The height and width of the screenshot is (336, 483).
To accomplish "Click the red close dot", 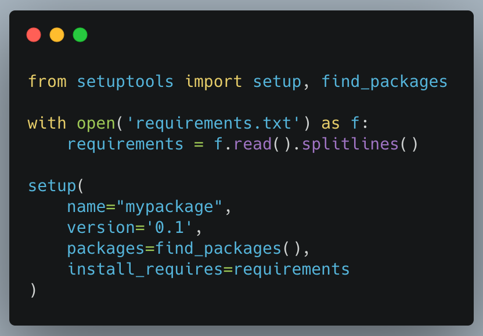I will click(x=34, y=34).
